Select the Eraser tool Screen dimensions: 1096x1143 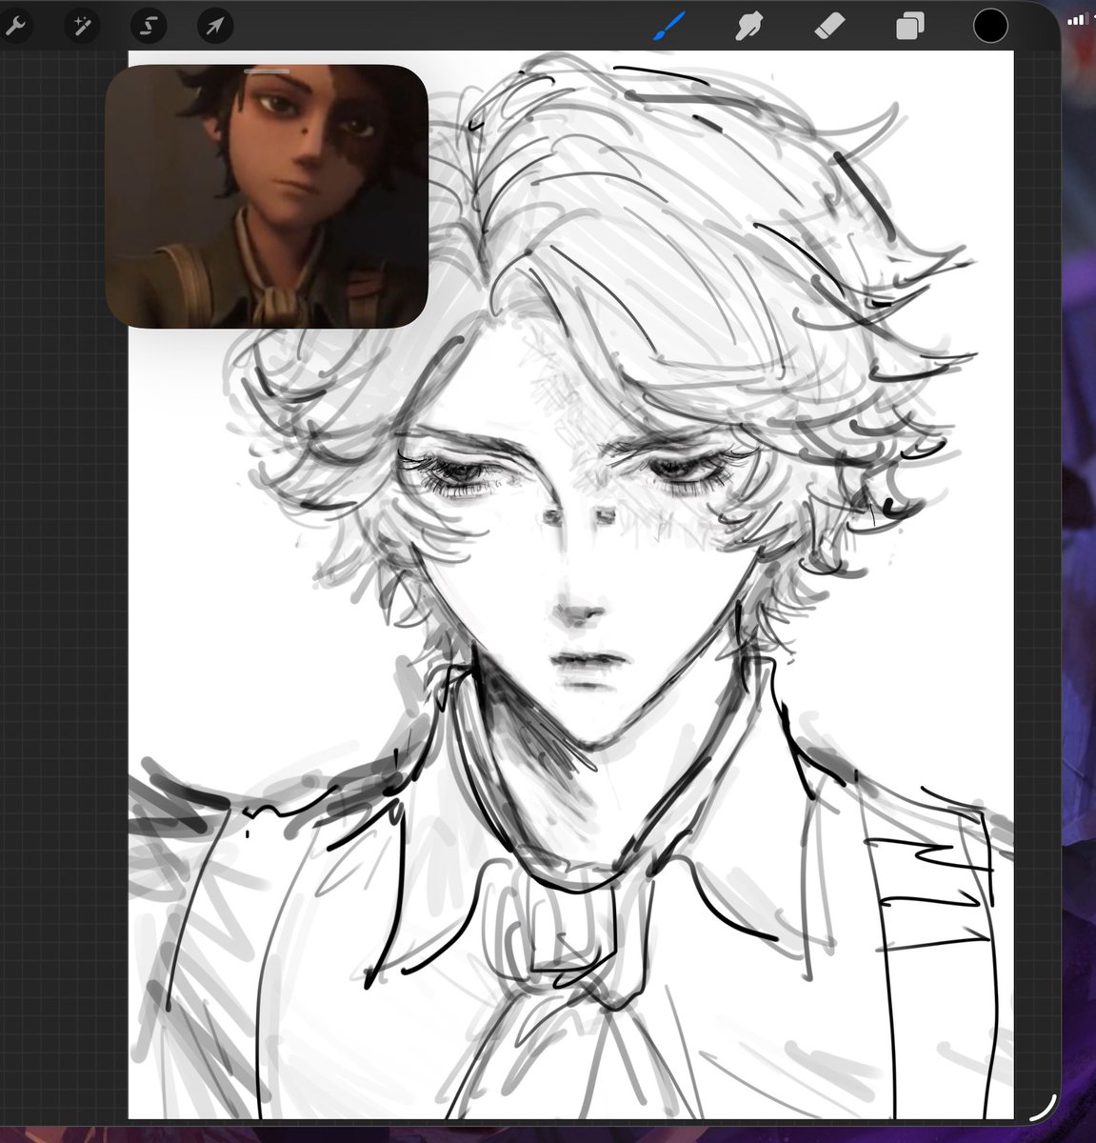[829, 26]
